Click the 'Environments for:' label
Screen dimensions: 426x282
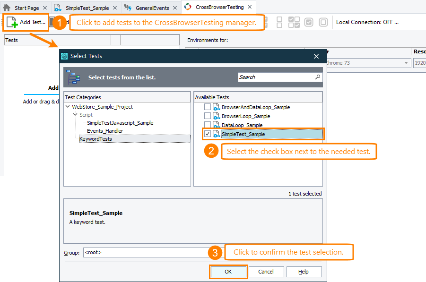tap(208, 40)
